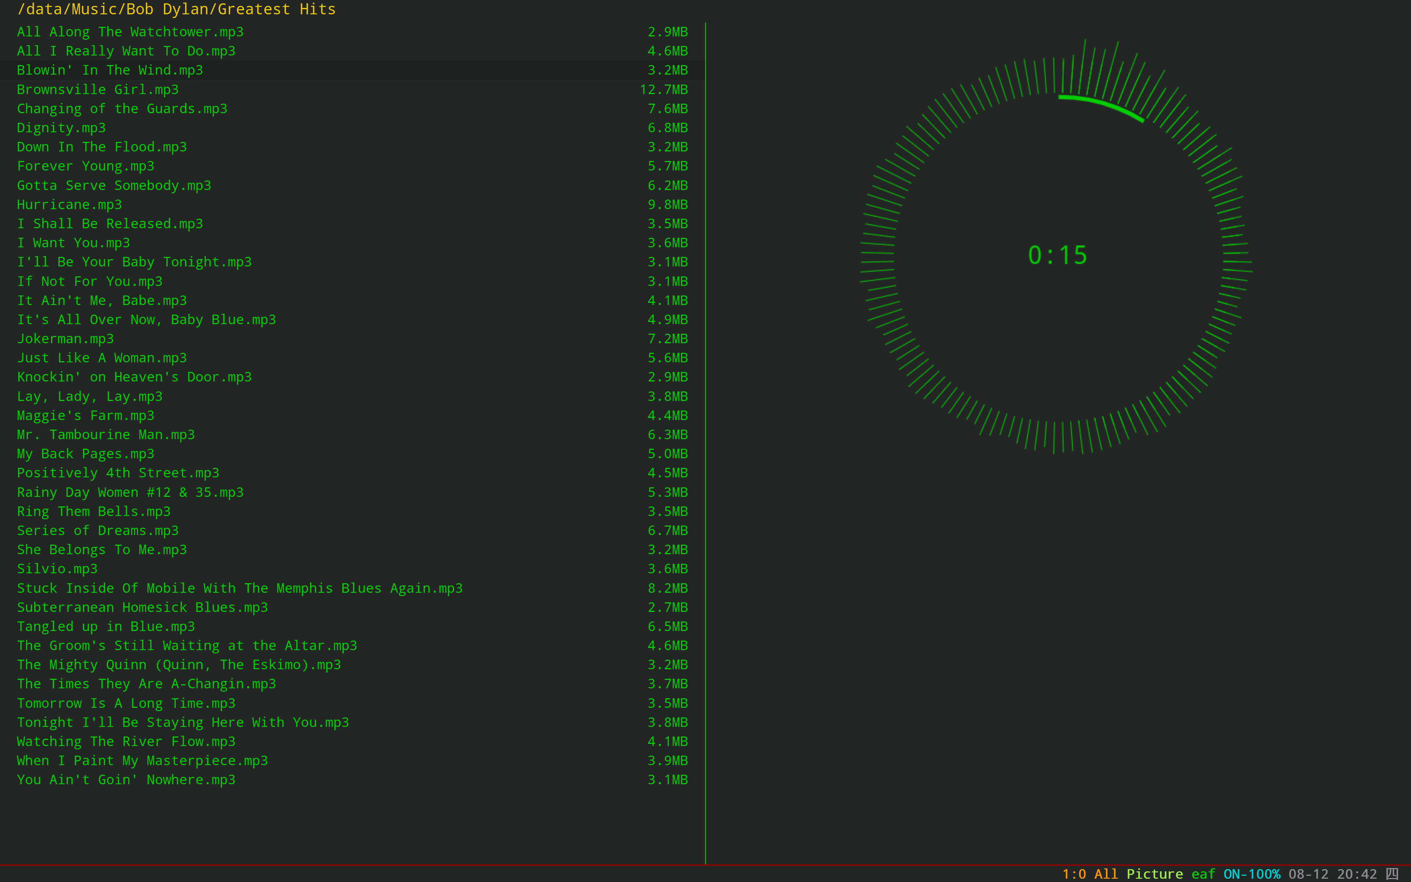
Task: Click the 'All' scroll position indicator
Action: tap(1106, 874)
